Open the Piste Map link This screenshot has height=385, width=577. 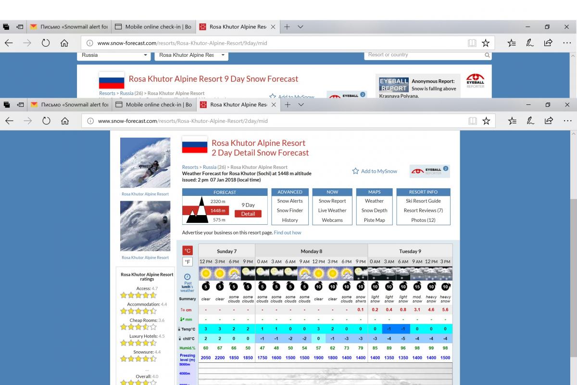pos(374,220)
